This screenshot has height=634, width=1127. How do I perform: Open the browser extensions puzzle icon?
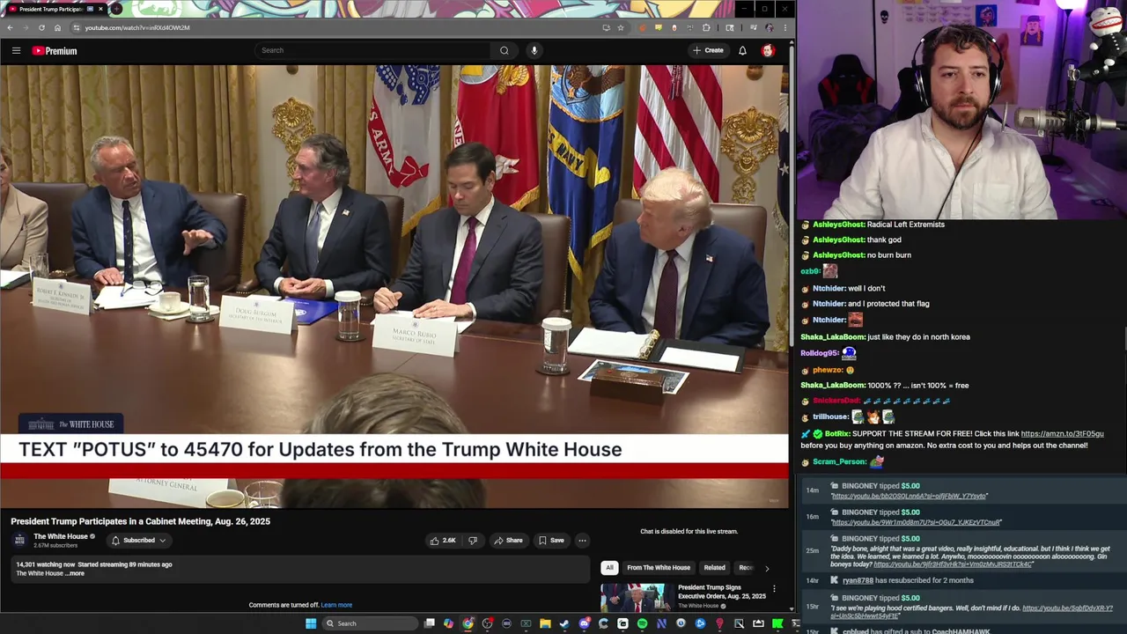[x=706, y=27]
